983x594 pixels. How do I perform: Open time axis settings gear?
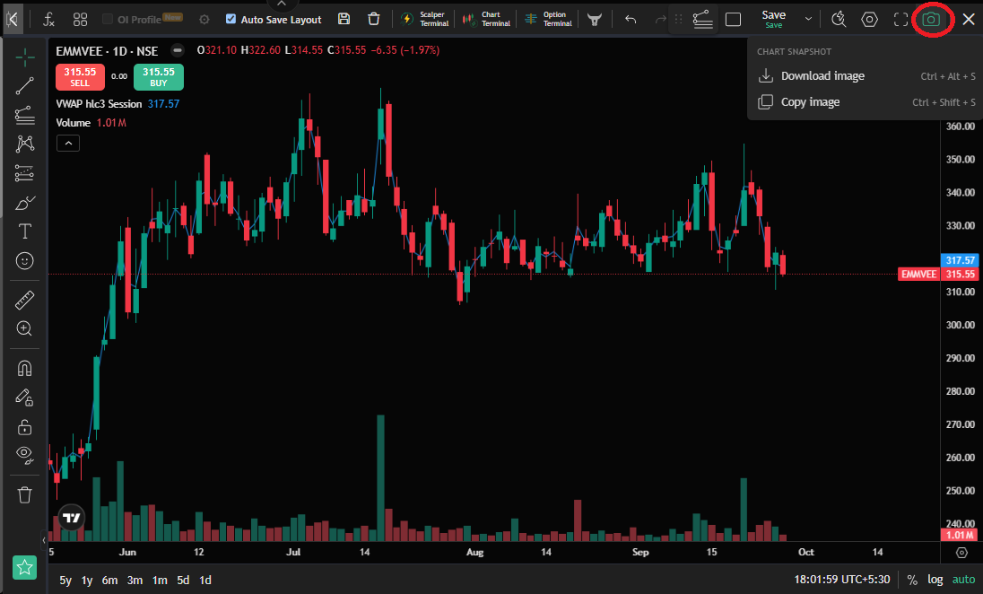pos(961,553)
